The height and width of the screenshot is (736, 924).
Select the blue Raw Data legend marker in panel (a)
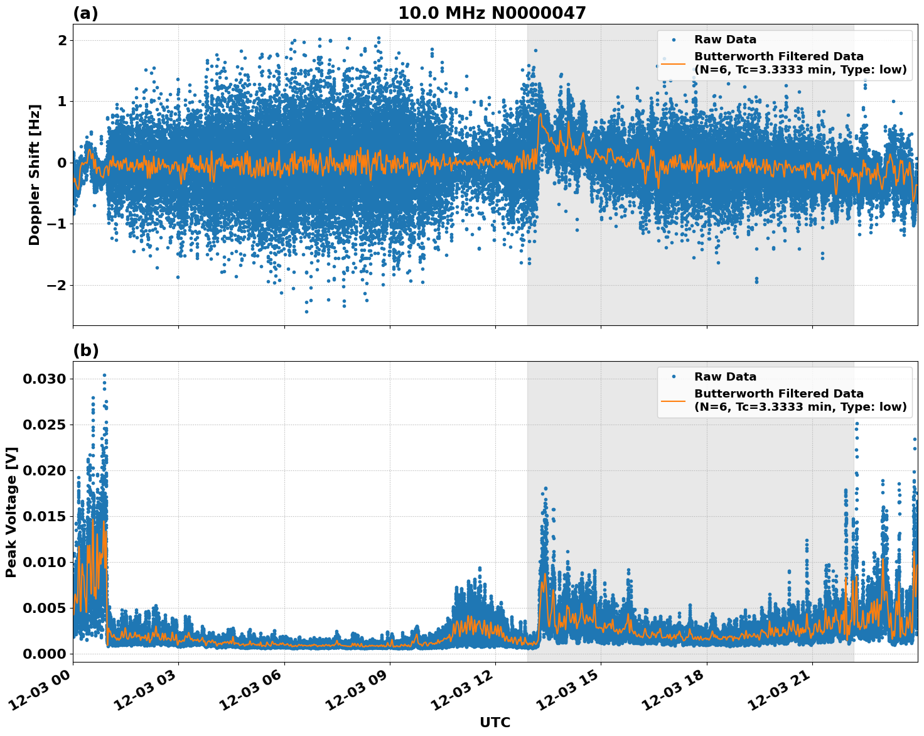click(675, 40)
